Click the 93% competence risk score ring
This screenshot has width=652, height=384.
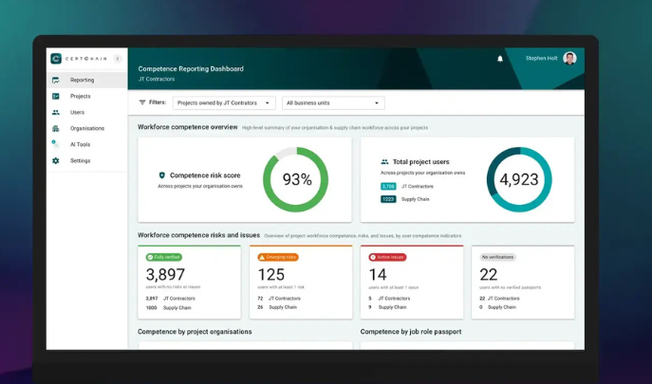296,179
